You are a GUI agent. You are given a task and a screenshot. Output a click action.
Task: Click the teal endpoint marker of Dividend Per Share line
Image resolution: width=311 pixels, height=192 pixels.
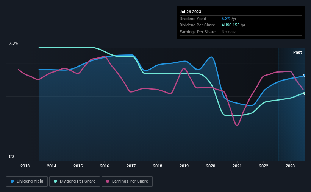pos(305,93)
